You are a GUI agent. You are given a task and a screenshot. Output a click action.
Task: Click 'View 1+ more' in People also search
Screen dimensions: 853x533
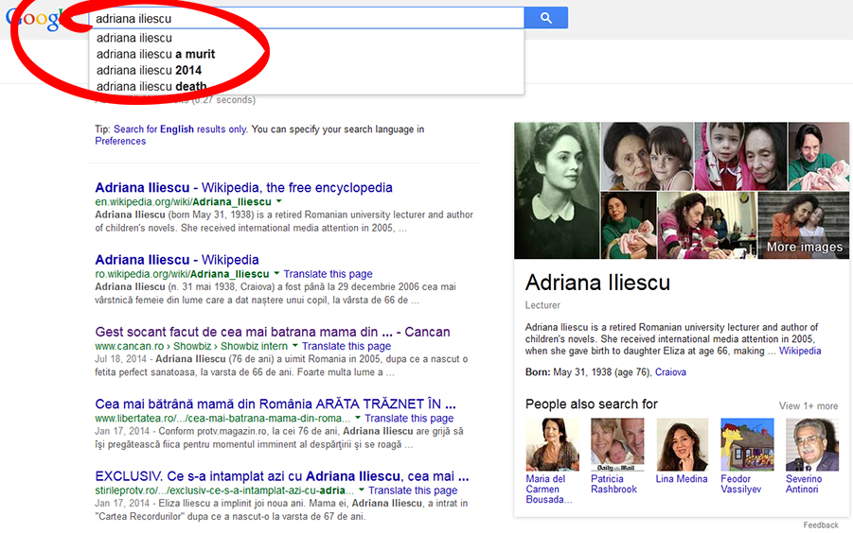point(808,405)
